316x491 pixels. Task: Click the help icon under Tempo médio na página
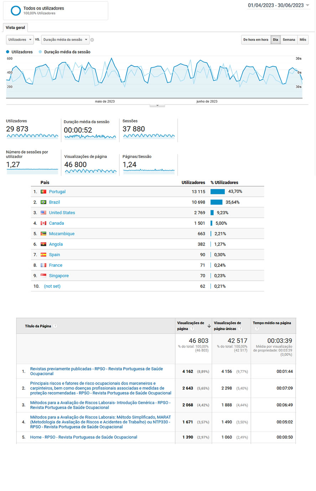coord(257,328)
